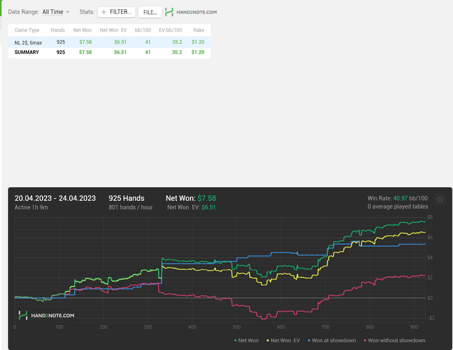
Task: Click the 801 hands / hour text
Action: [x=131, y=207]
